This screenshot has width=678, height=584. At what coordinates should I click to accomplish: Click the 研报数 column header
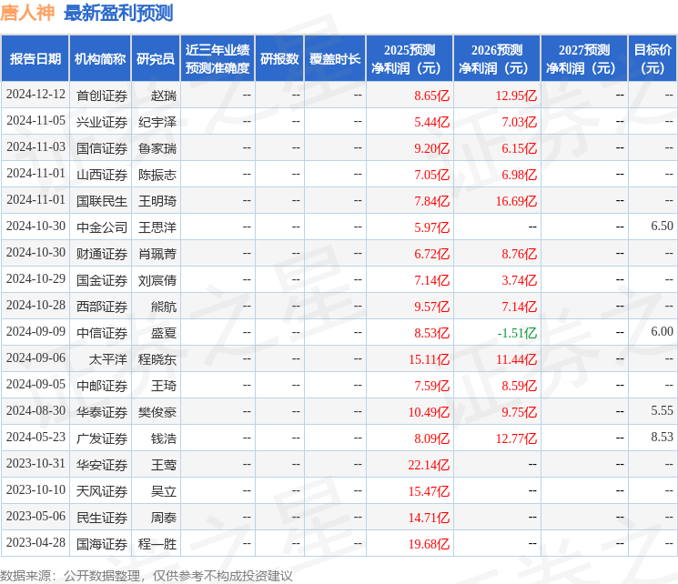(x=279, y=59)
